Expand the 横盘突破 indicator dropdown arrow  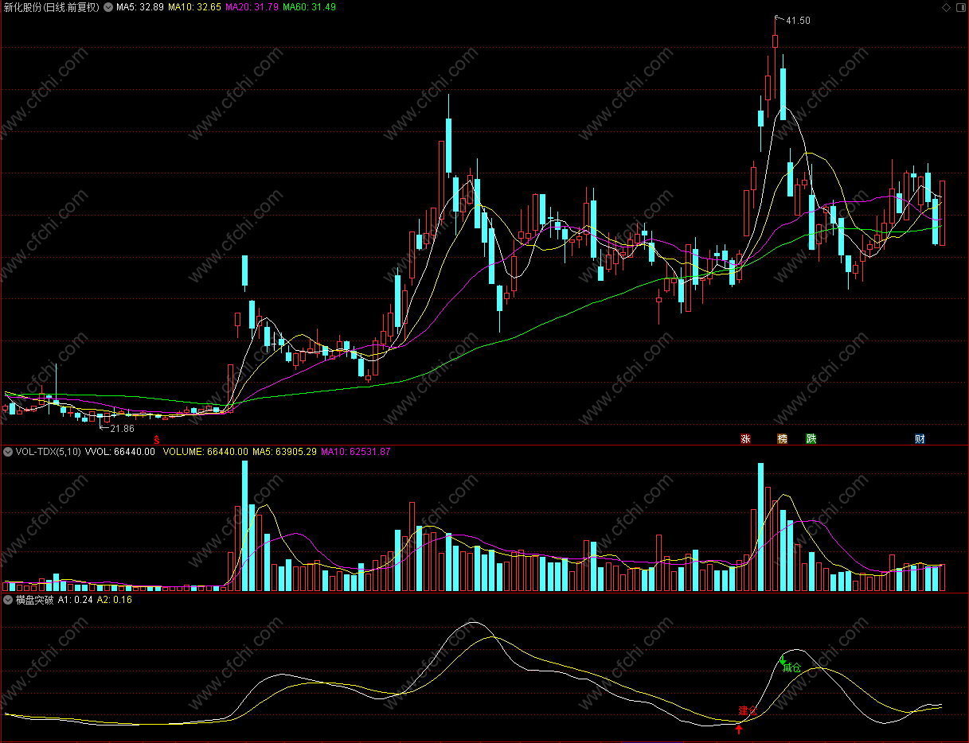(x=8, y=600)
